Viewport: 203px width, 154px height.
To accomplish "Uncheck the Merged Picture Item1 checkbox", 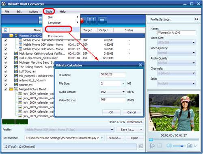I will 6,89.
